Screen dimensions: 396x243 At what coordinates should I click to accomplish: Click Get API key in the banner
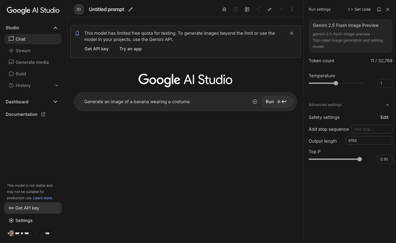coord(96,49)
